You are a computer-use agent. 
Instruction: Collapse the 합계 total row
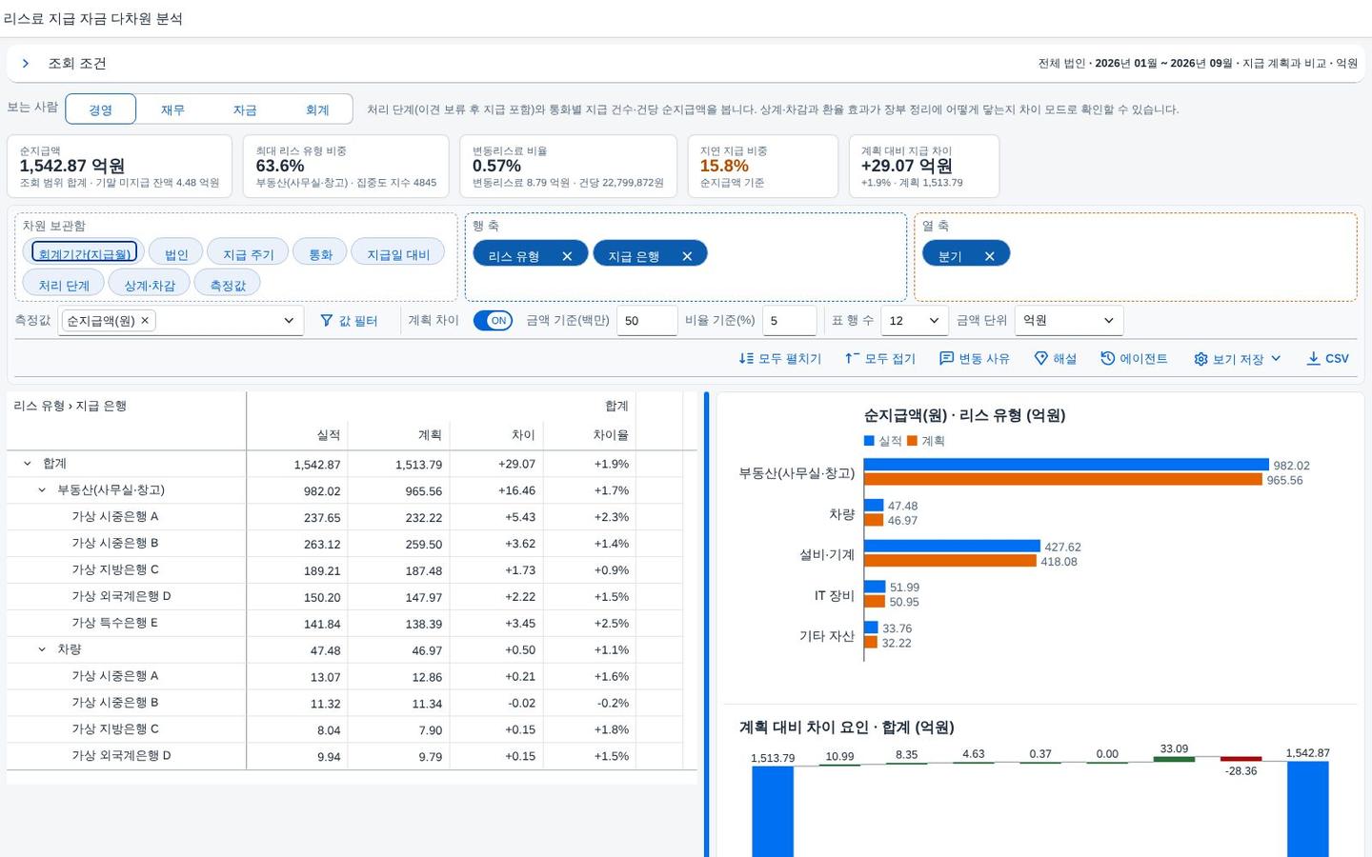27,464
